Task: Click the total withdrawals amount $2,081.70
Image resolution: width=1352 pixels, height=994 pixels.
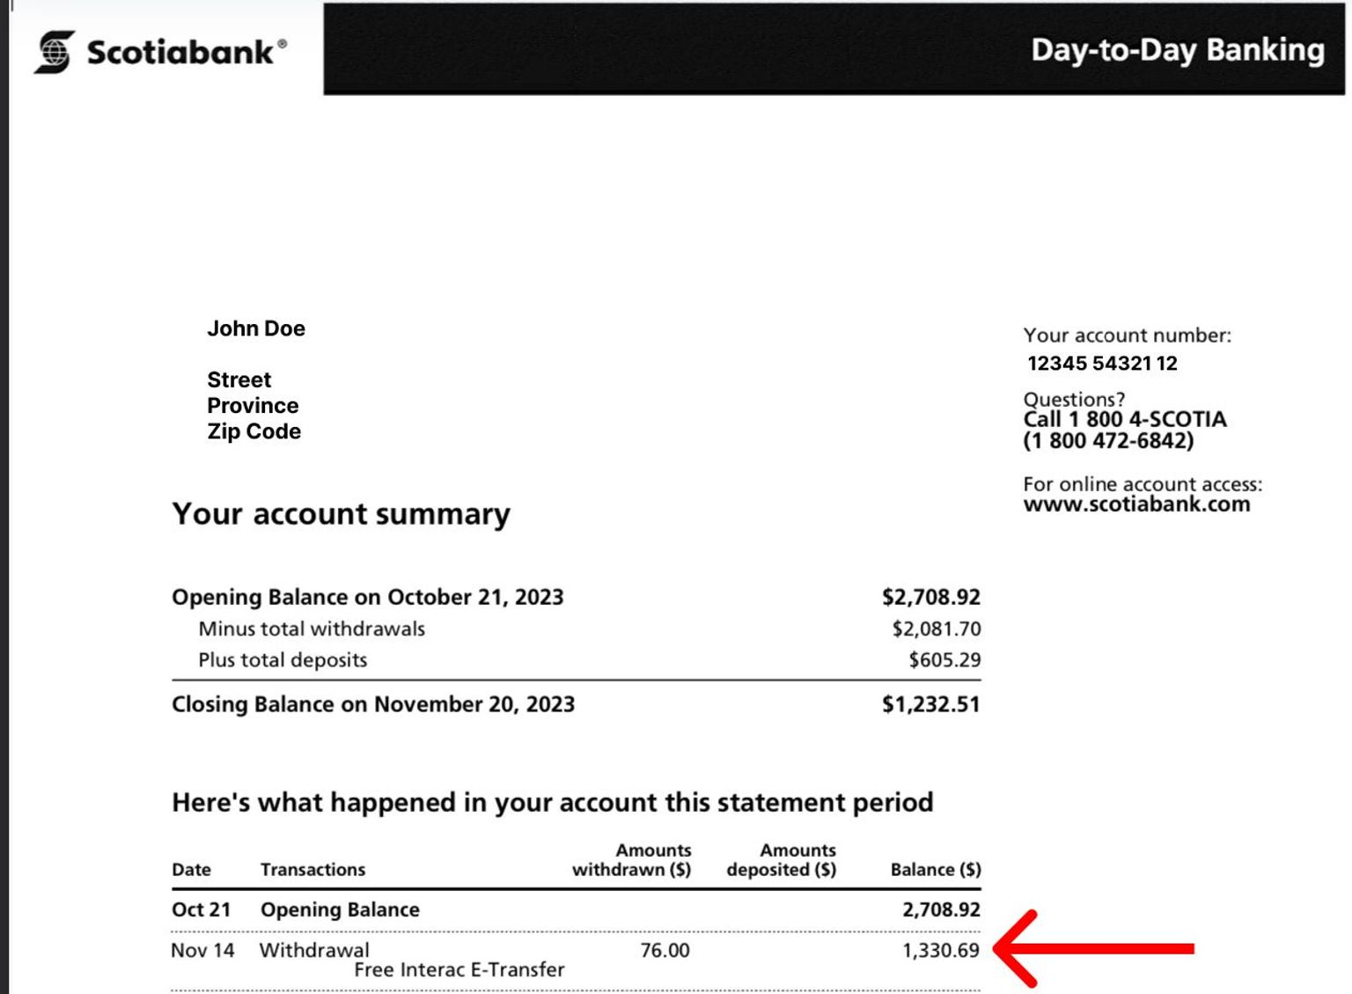Action: point(936,629)
